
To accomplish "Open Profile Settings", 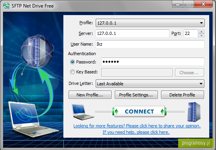I will click(136, 95).
